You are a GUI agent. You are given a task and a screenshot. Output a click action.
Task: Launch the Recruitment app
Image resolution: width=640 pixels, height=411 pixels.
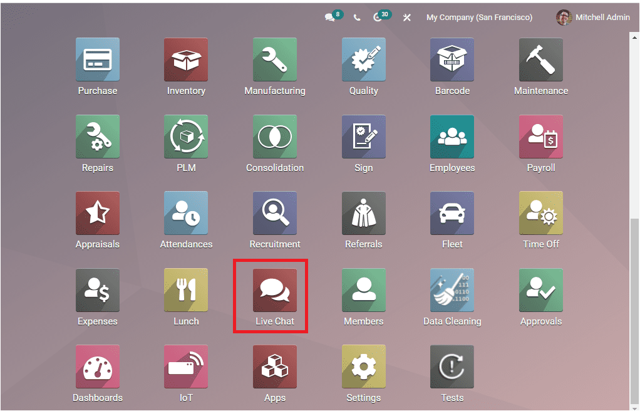(x=275, y=213)
